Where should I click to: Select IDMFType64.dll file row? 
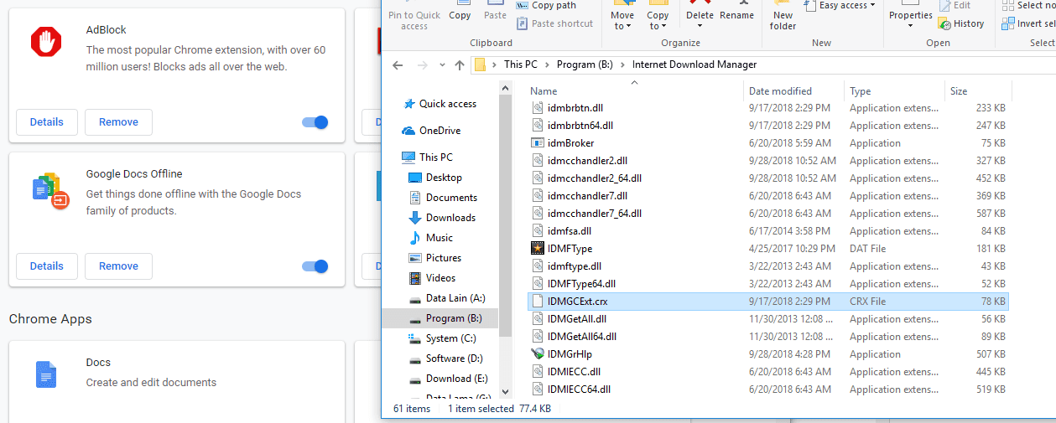767,284
